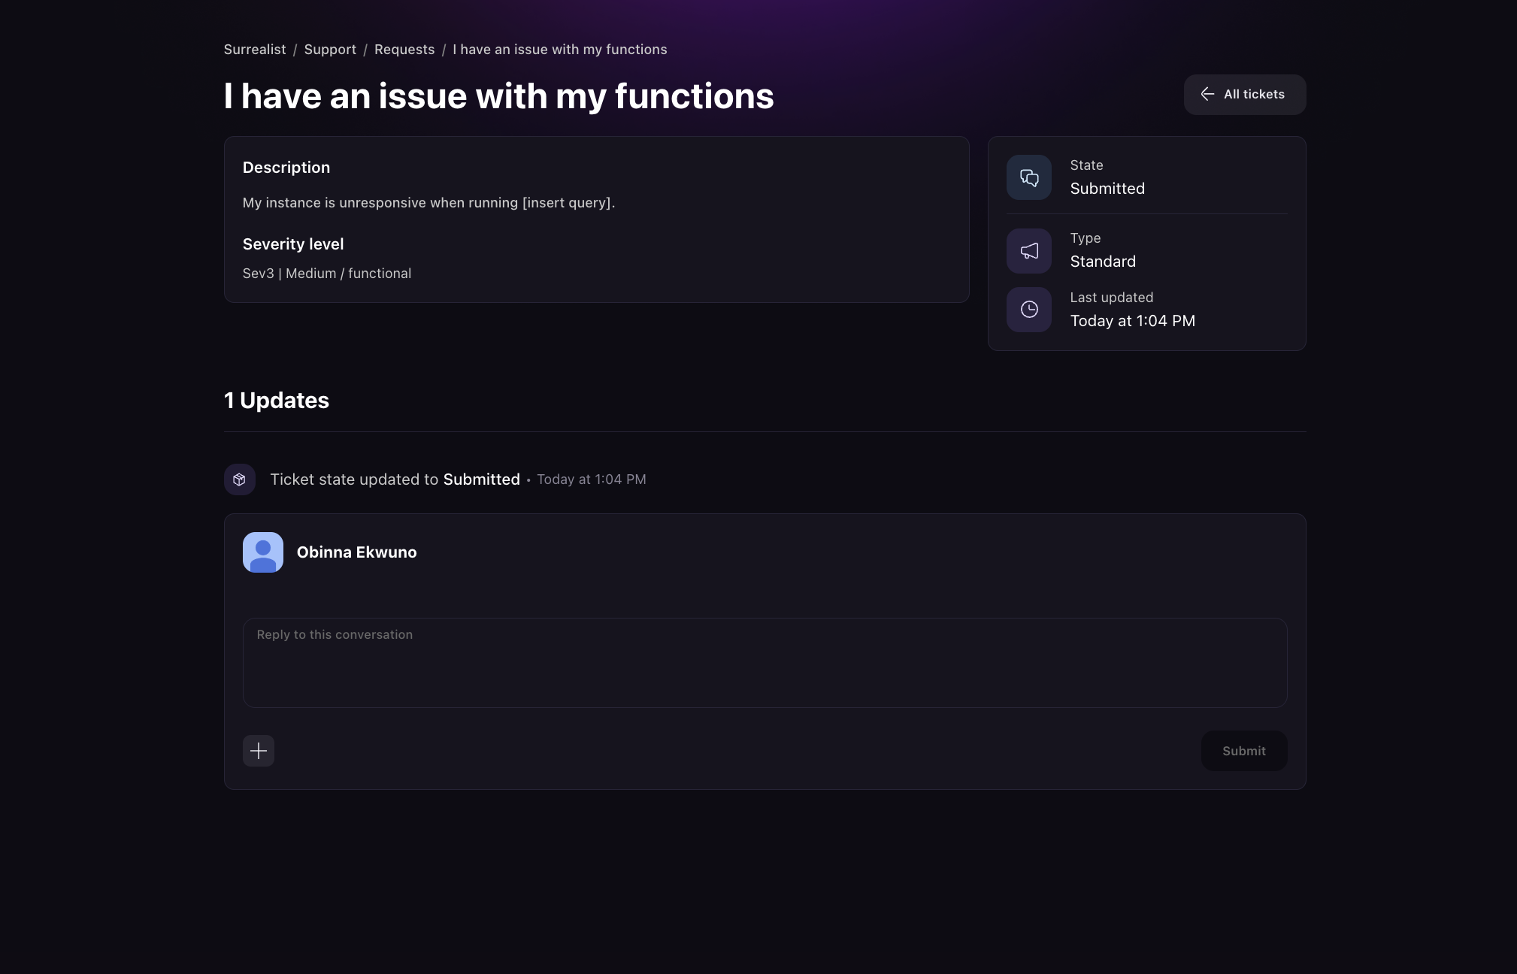The image size is (1517, 974).
Task: Click the plus attachment icon
Action: [258, 751]
